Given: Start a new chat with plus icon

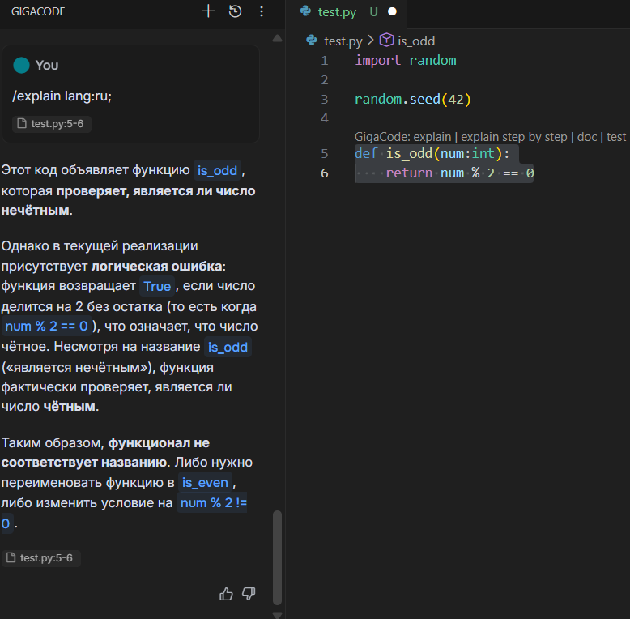Looking at the screenshot, I should [x=208, y=11].
